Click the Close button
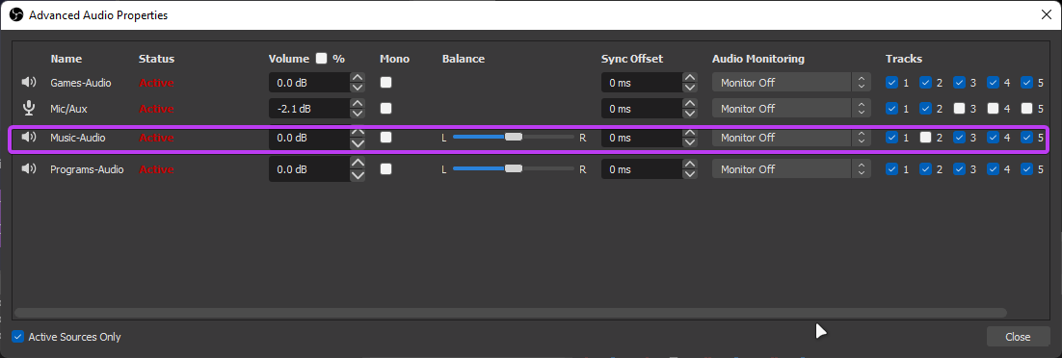Image resolution: width=1062 pixels, height=358 pixels. coord(1018,336)
